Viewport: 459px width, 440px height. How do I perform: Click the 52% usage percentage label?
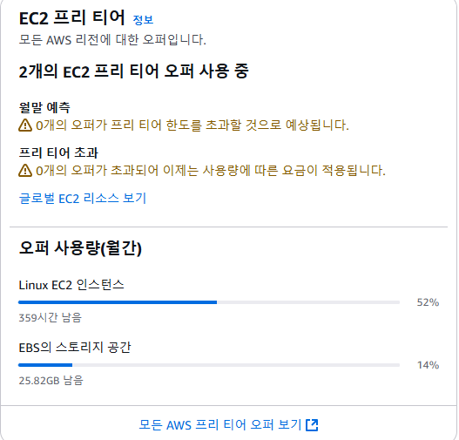tap(428, 302)
